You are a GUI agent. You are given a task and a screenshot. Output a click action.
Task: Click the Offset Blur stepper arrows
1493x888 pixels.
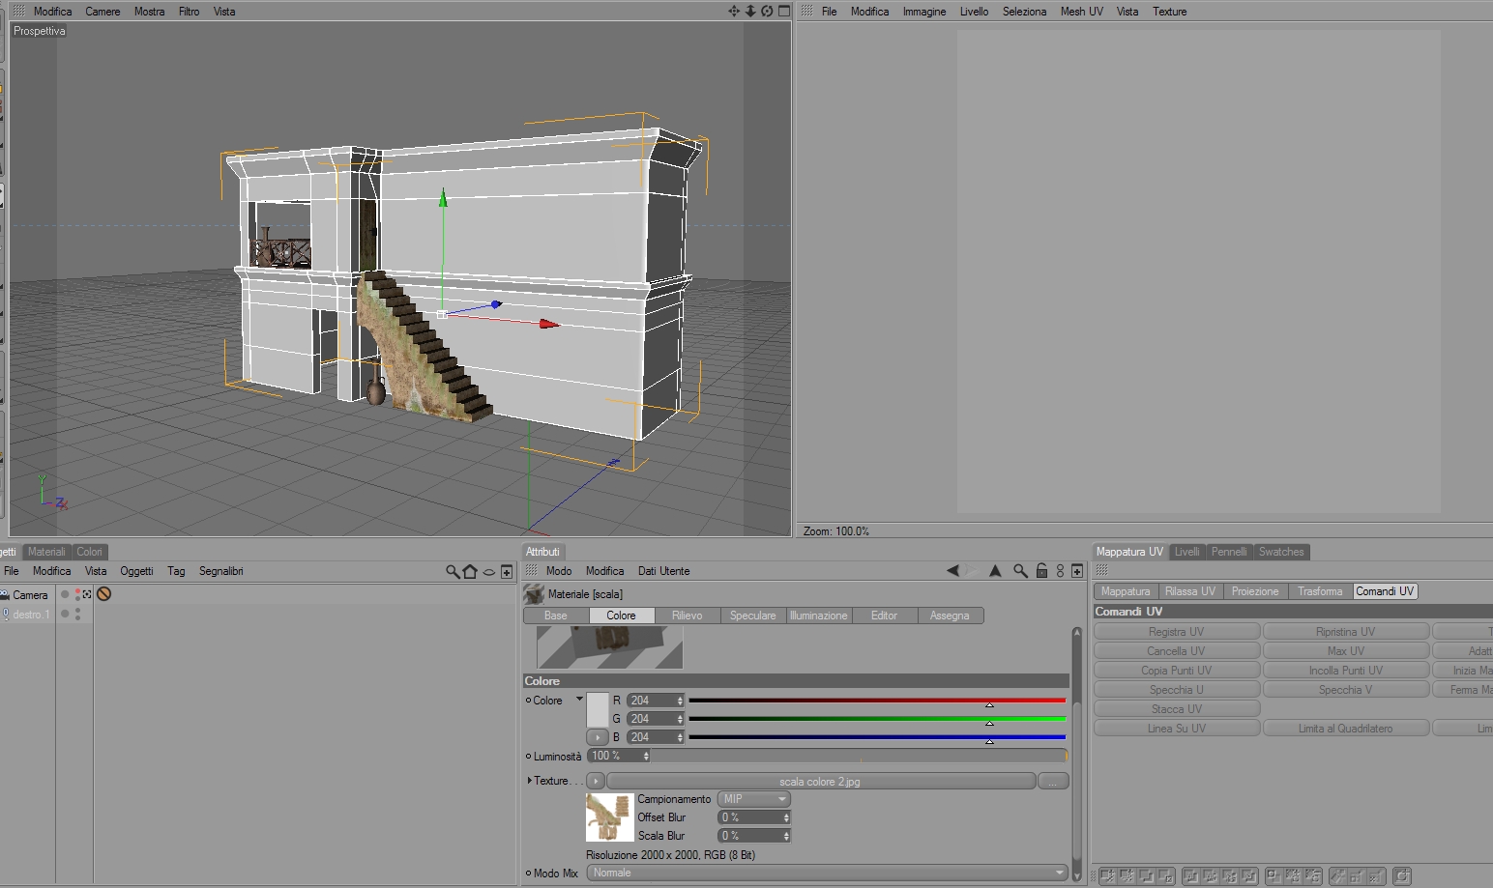(x=786, y=817)
